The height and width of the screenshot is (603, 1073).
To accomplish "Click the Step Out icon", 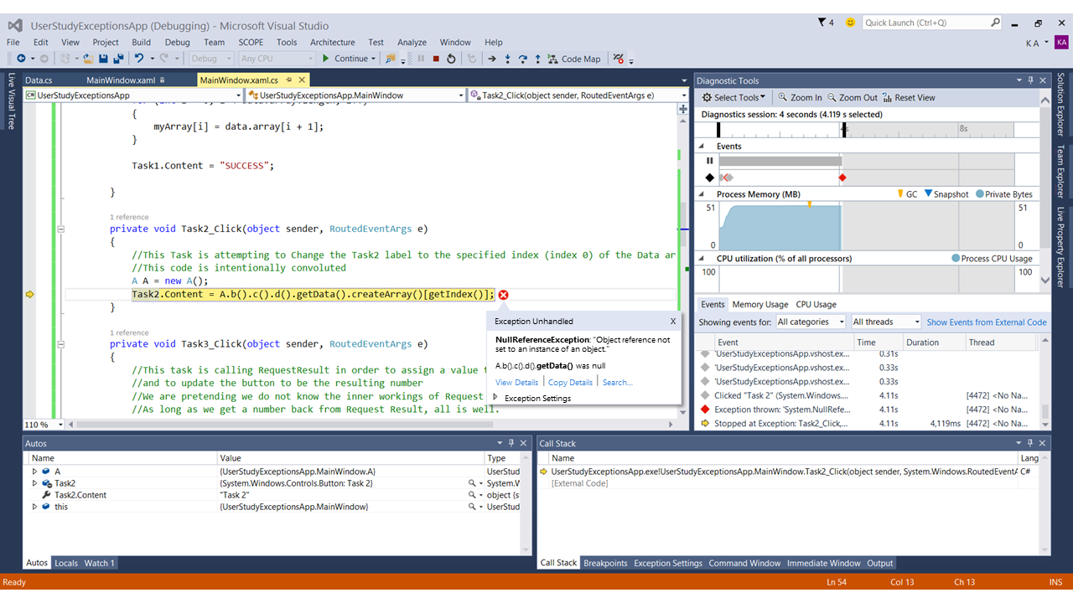I will point(538,59).
